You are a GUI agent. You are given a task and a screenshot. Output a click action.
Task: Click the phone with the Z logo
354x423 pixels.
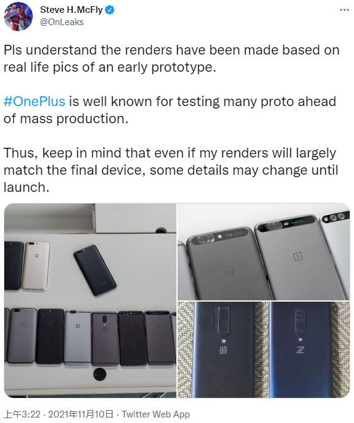click(x=300, y=349)
